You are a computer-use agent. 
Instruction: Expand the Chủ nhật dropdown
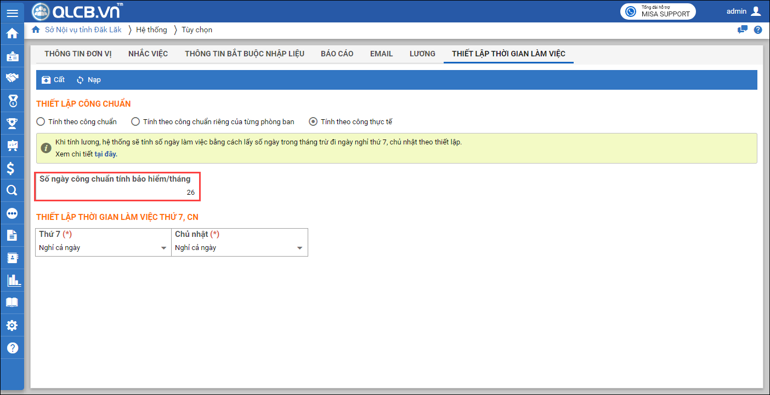[299, 248]
